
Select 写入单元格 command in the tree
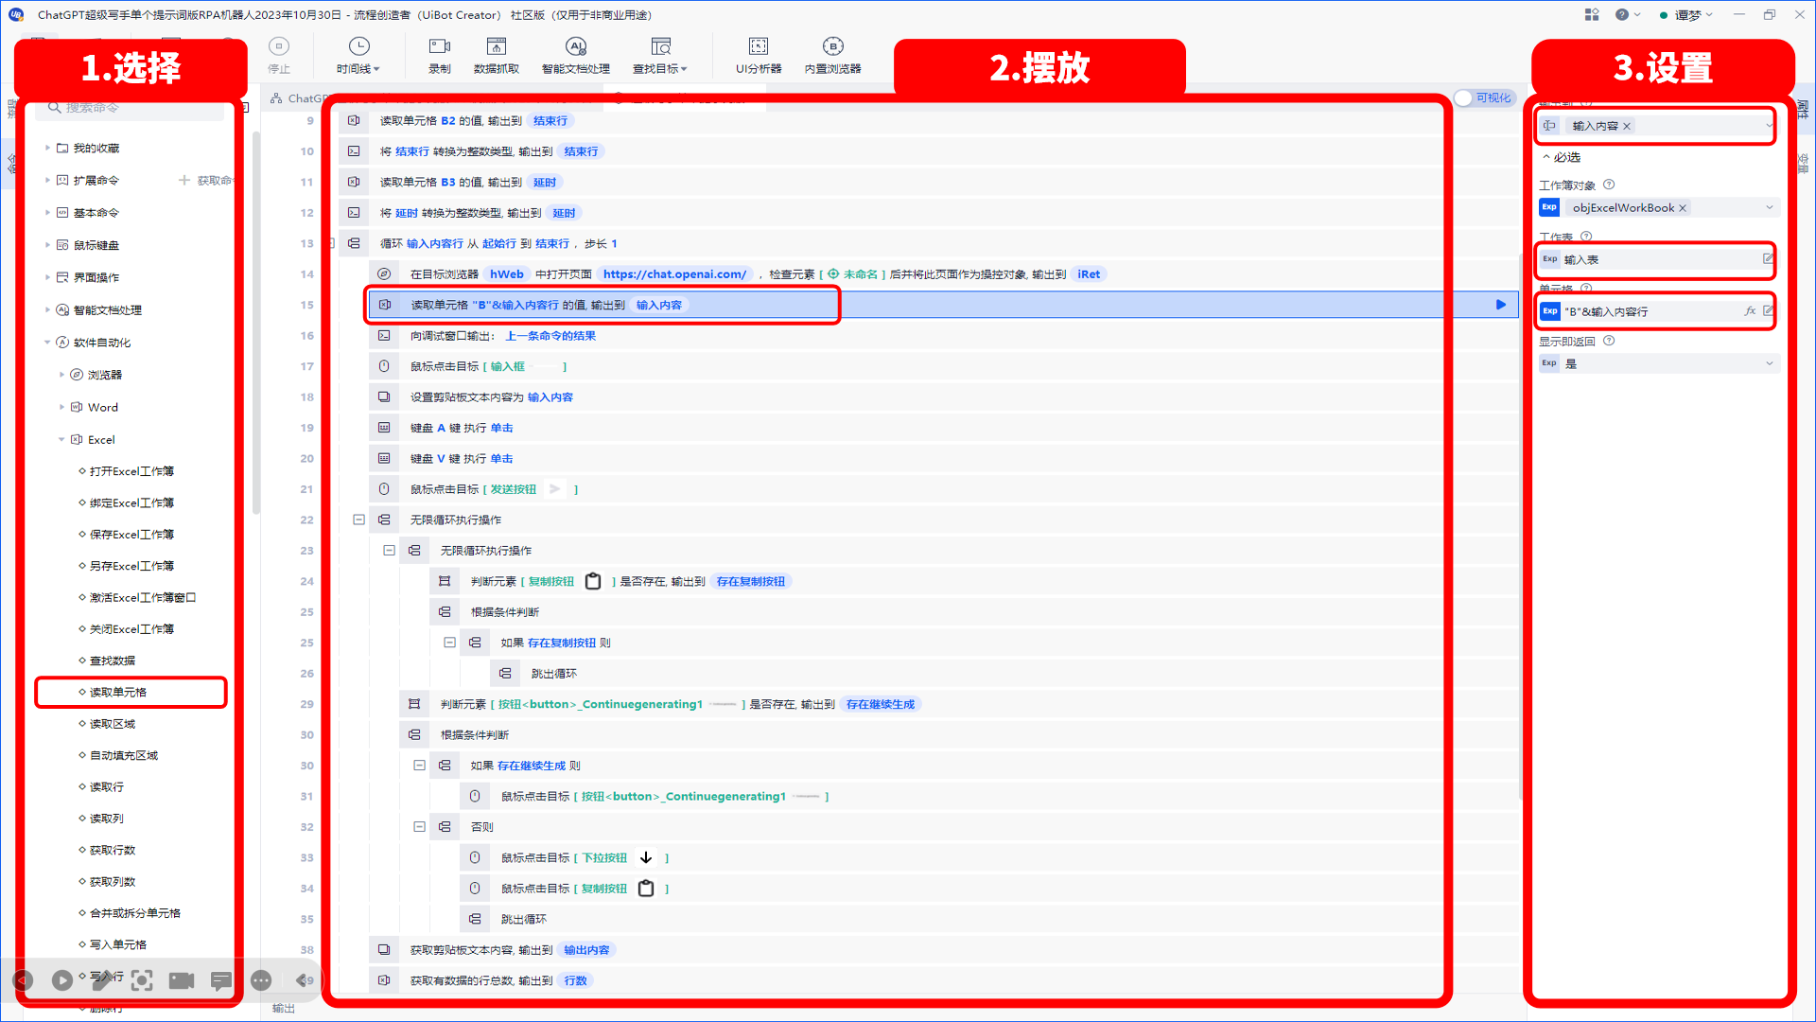point(118,944)
